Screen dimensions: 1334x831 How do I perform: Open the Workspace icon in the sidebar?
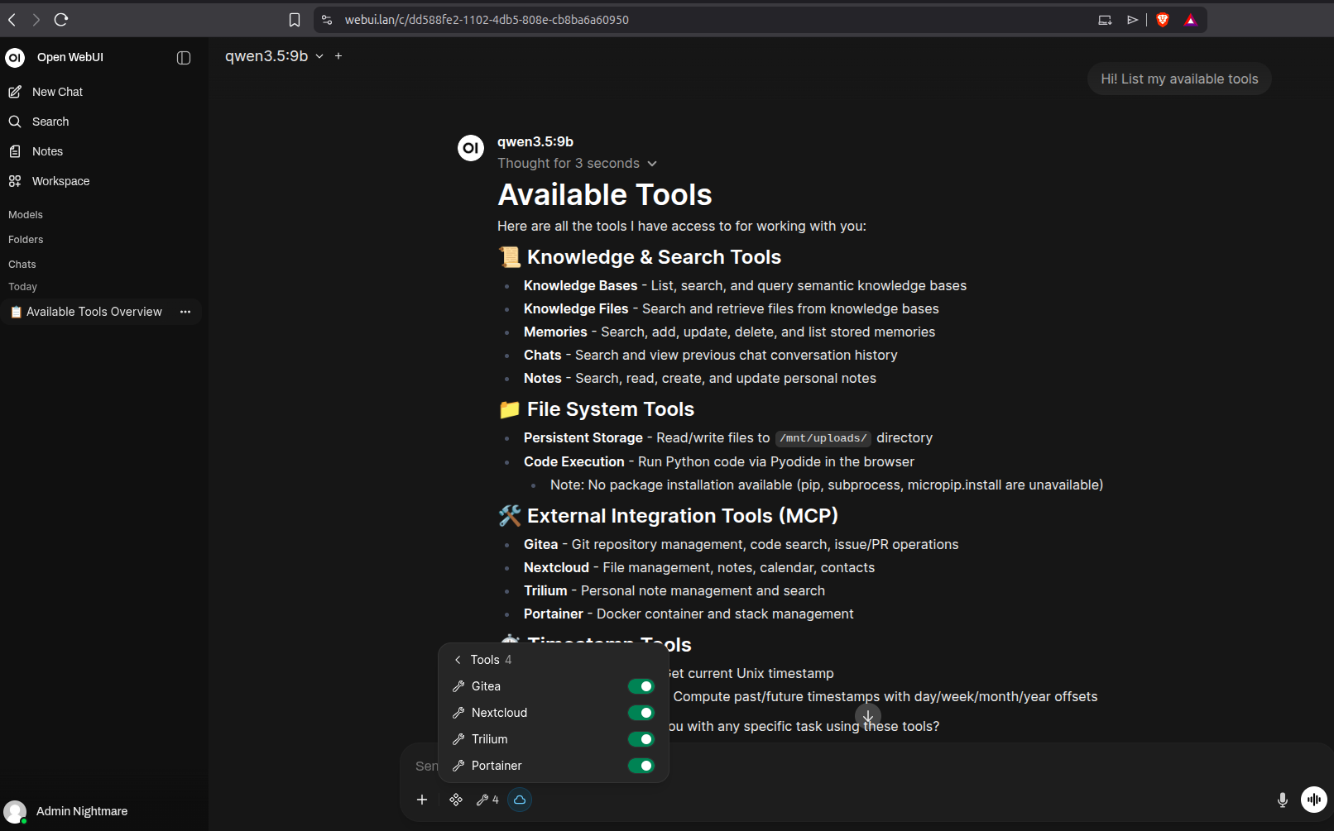coord(15,181)
